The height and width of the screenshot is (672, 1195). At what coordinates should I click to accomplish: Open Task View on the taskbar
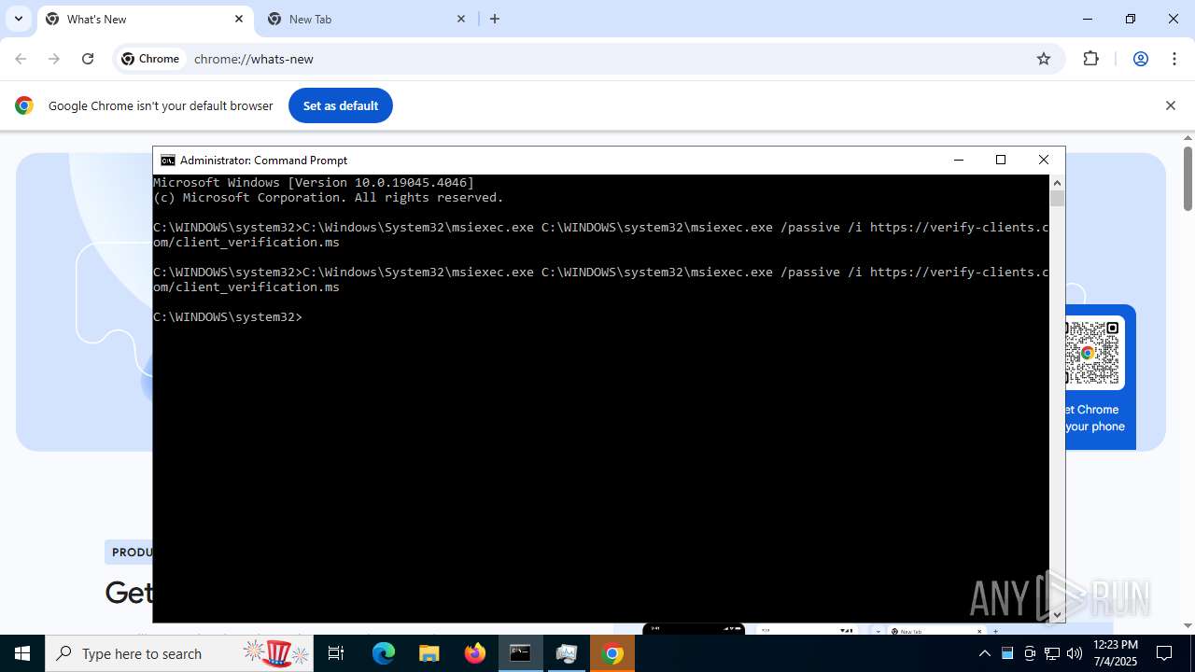click(336, 653)
